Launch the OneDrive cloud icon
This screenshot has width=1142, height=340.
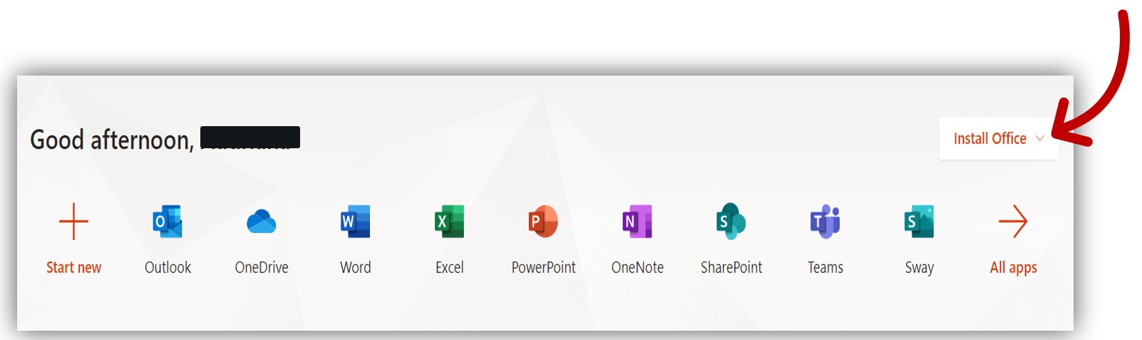262,222
